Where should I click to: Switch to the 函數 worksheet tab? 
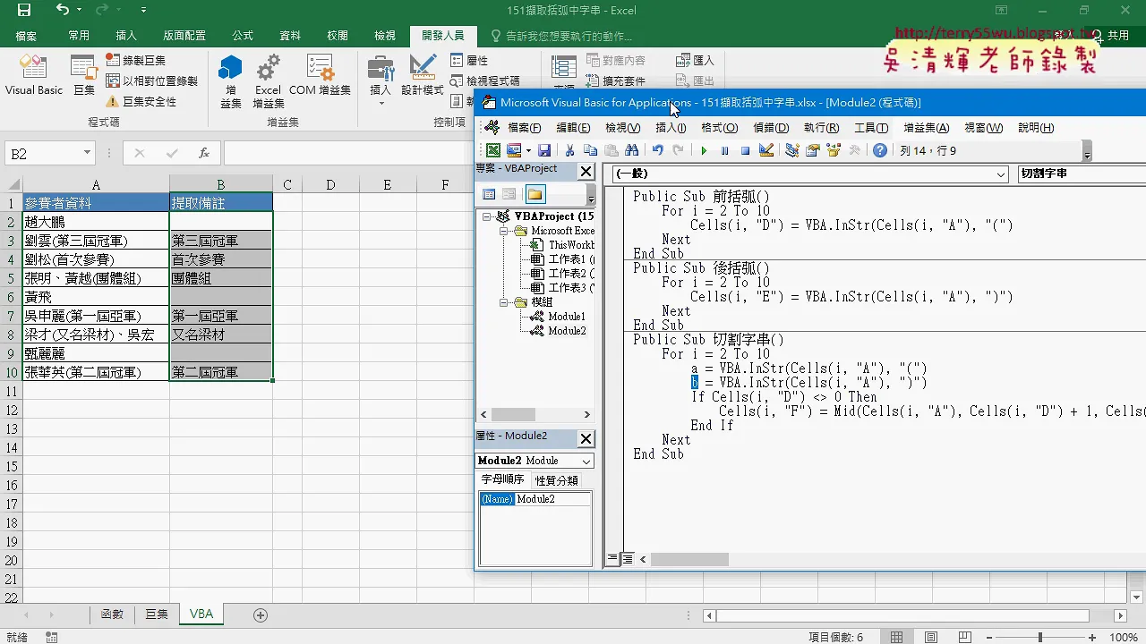point(112,614)
